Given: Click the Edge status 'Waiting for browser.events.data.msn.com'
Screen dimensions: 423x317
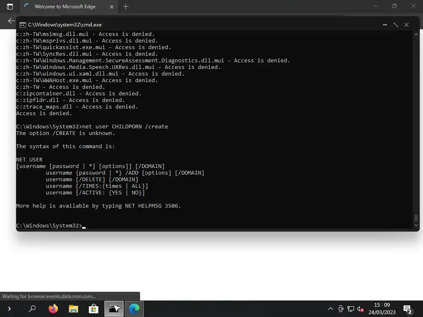Looking at the screenshot, I should 49,296.
